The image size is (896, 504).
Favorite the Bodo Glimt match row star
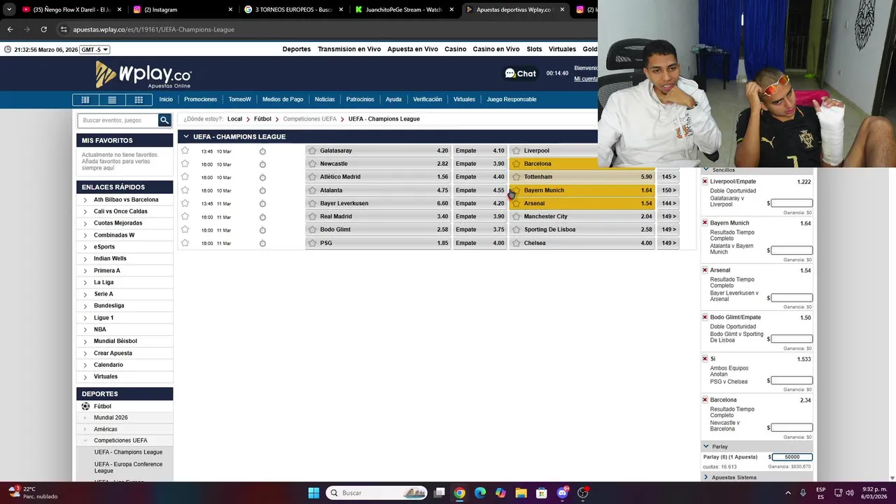[x=185, y=230]
